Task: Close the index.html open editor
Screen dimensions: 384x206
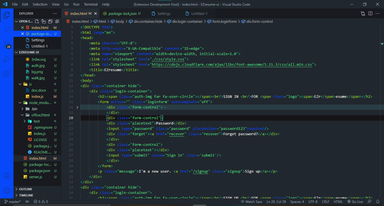Action: tap(23, 28)
